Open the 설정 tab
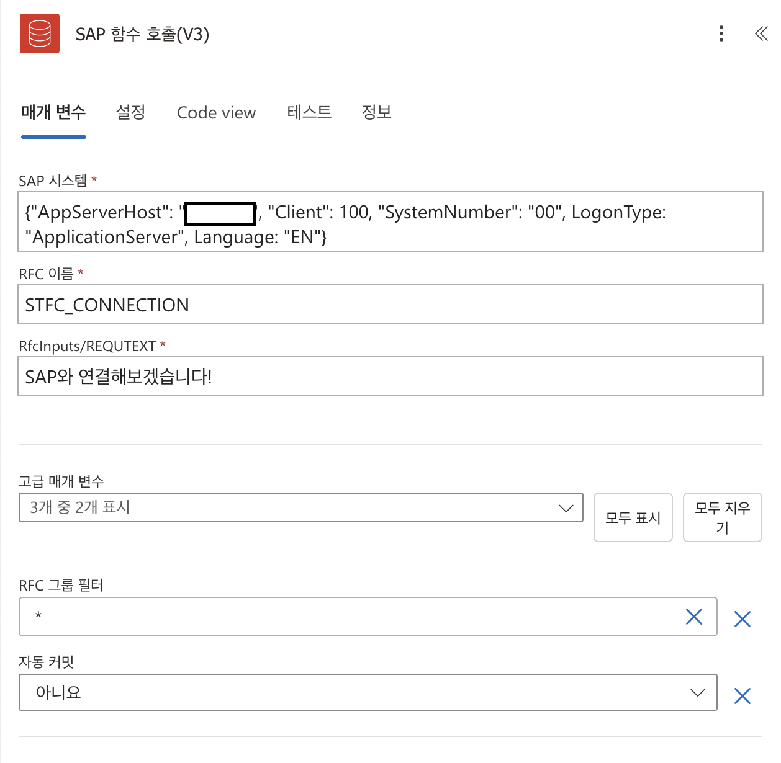This screenshot has height=763, width=781. pos(131,113)
